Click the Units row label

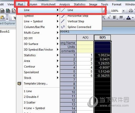pyautogui.click(x=68, y=47)
